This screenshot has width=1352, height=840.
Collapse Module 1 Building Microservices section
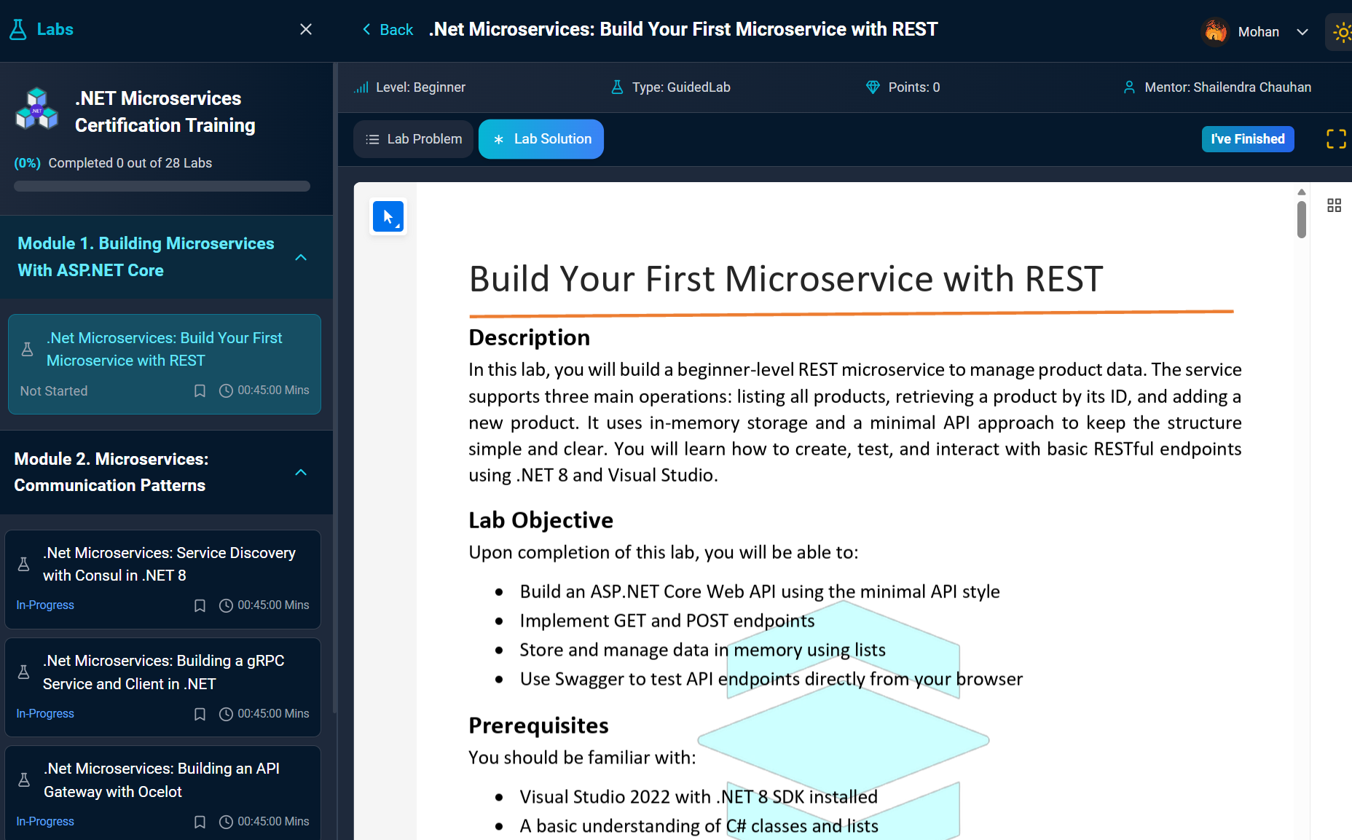tap(301, 257)
